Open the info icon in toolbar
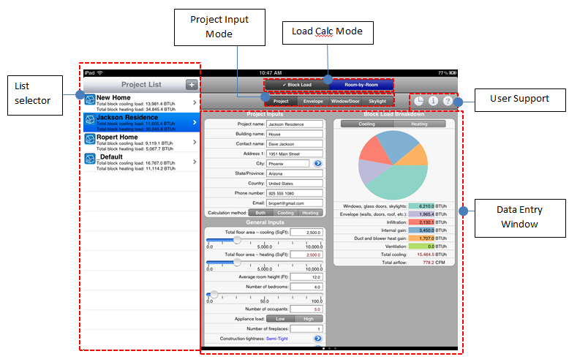Image resolution: width=569 pixels, height=362 pixels. point(433,102)
